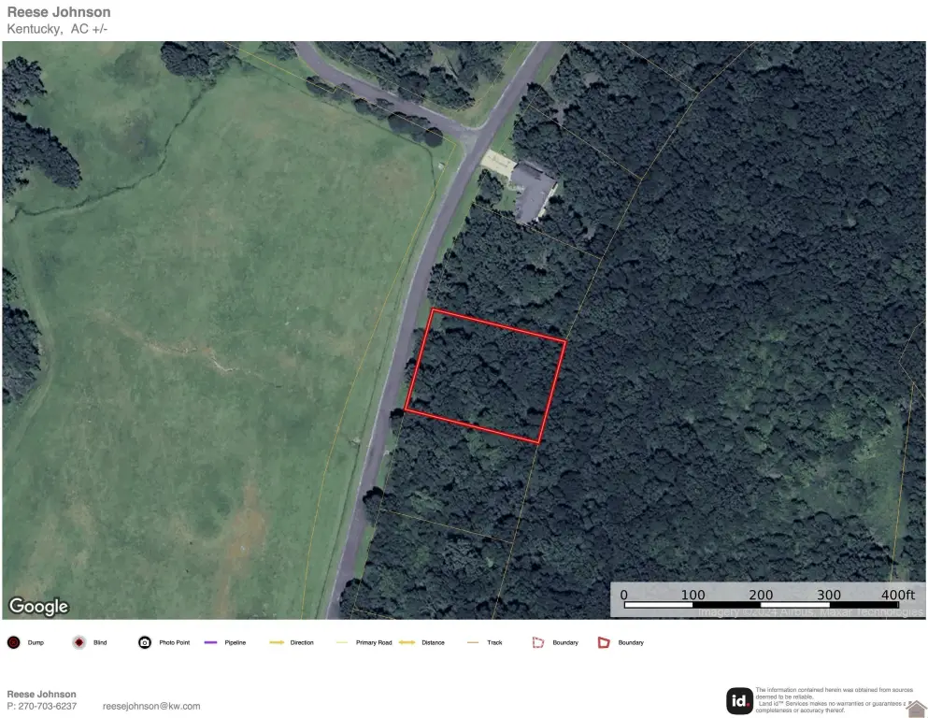This screenshot has width=928, height=718.
Task: Click the Dump legend icon
Action: pyautogui.click(x=14, y=642)
